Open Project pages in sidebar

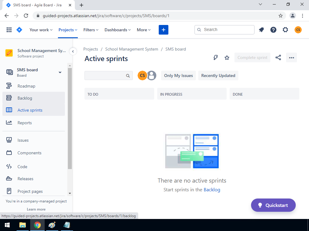pos(34,191)
